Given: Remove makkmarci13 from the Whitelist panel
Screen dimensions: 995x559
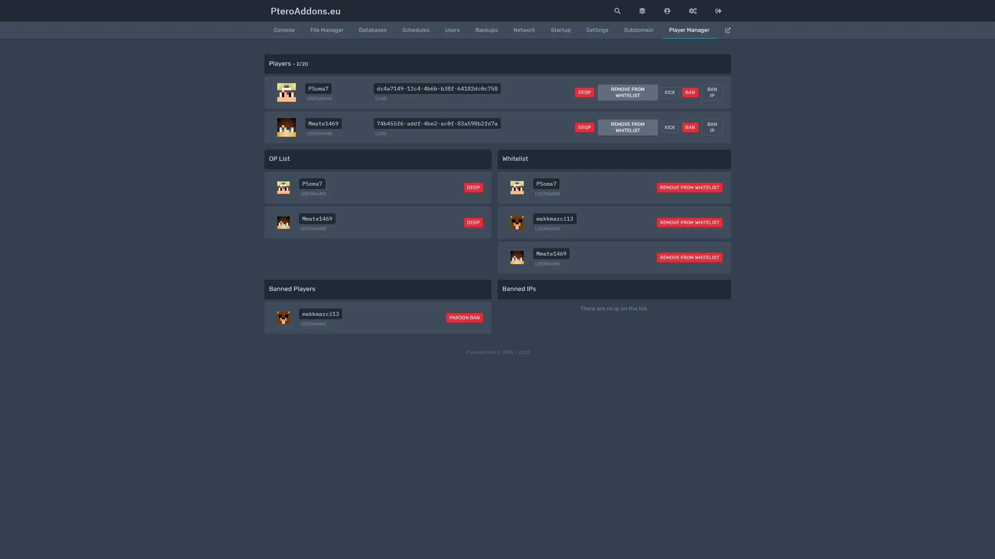Looking at the screenshot, I should [689, 223].
